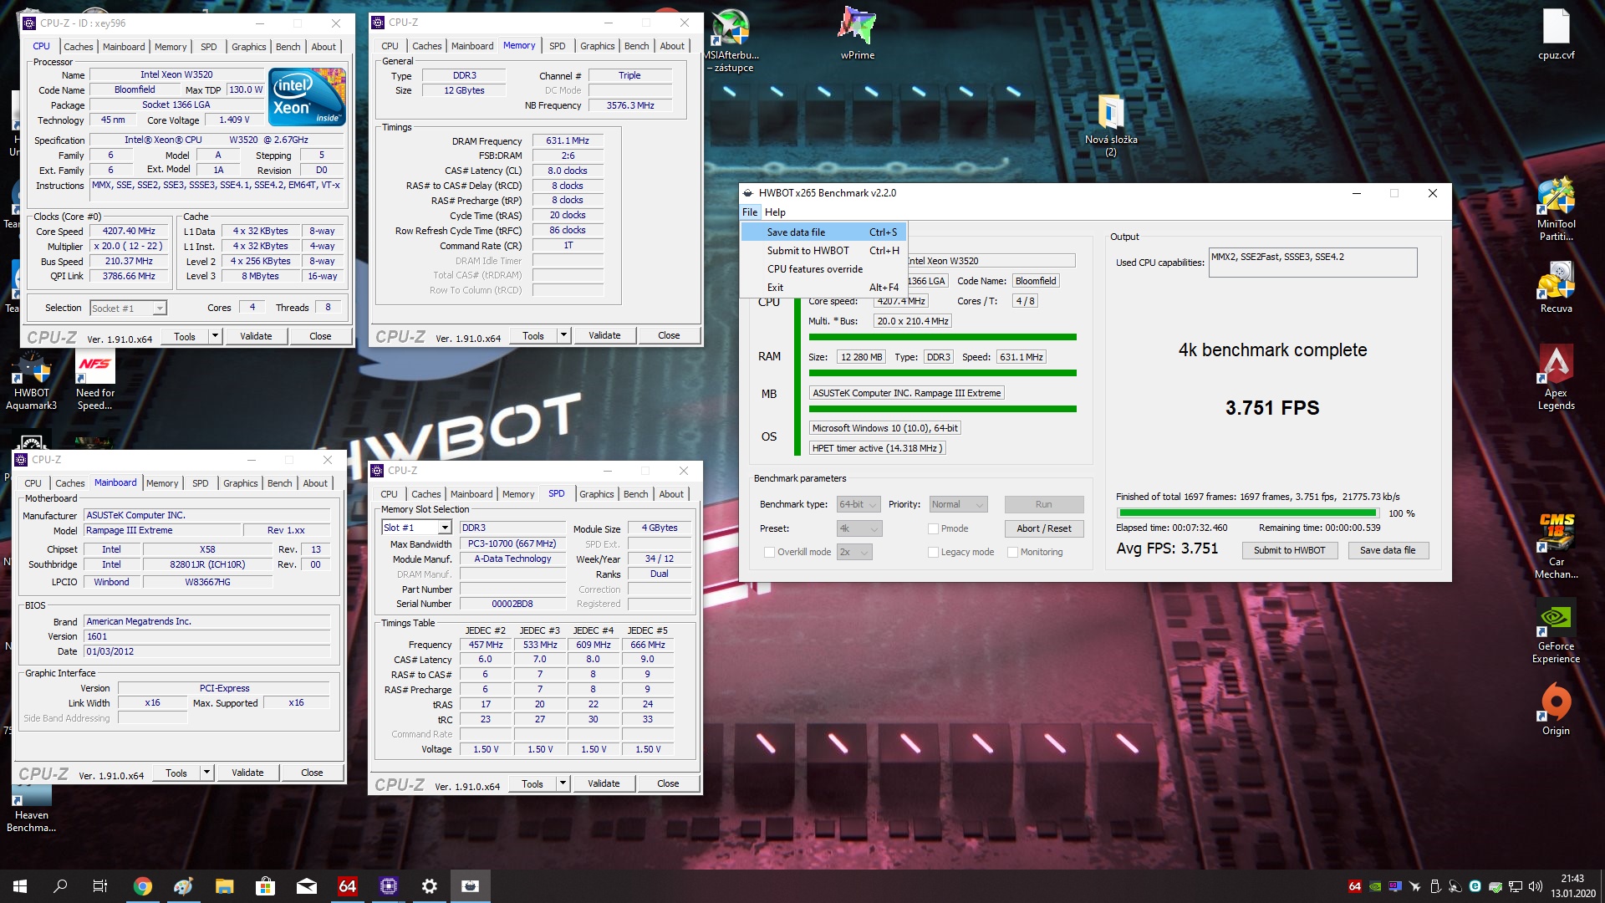
Task: Open the File menu in HWBOT x265
Action: click(750, 212)
